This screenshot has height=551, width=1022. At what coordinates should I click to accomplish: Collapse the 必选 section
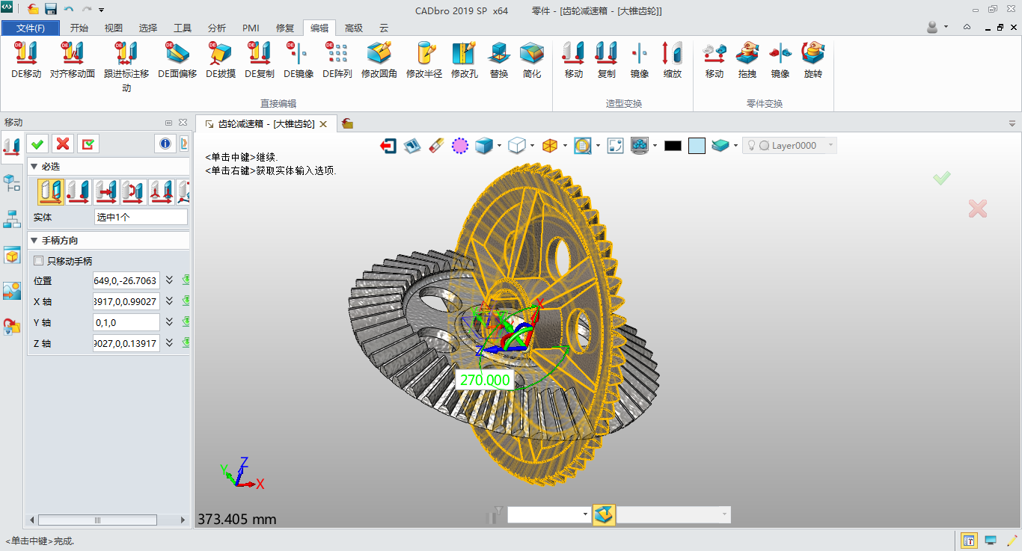click(x=34, y=167)
